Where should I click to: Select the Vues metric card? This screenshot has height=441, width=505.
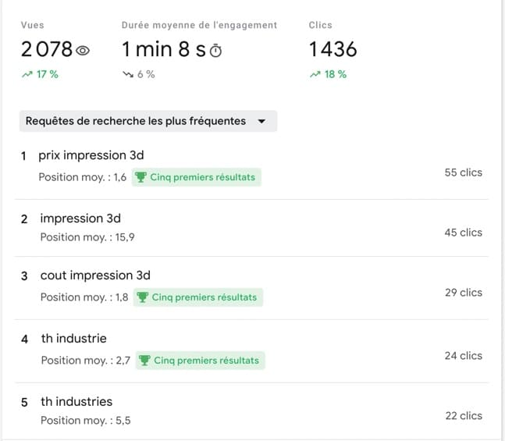click(55, 49)
